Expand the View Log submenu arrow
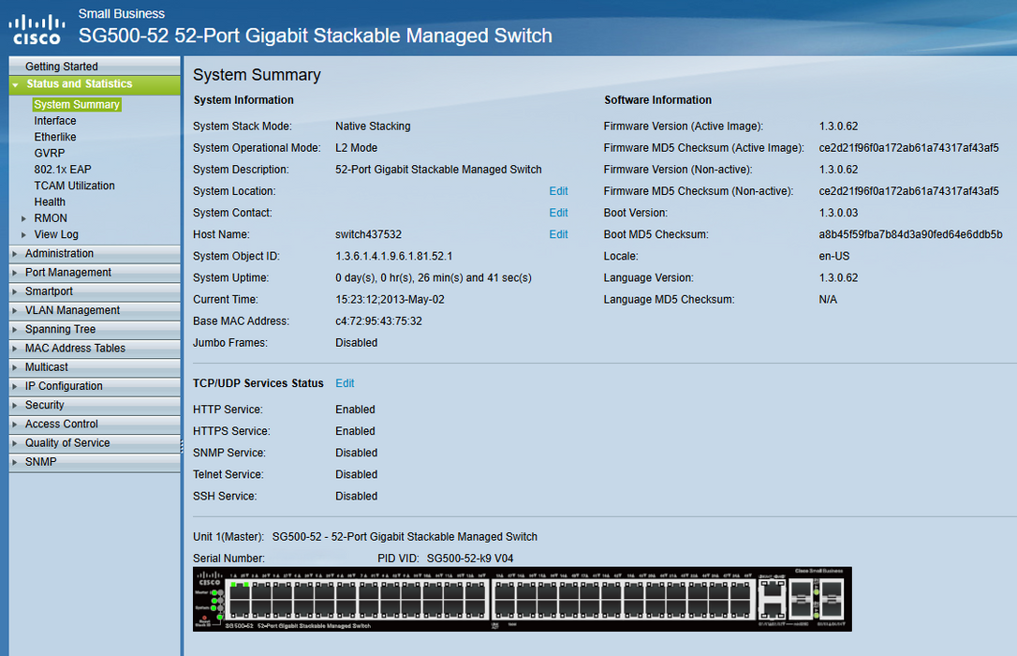Image resolution: width=1017 pixels, height=656 pixels. (24, 235)
